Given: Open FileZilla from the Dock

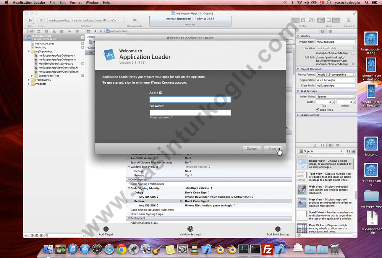Looking at the screenshot, I should 267,249.
